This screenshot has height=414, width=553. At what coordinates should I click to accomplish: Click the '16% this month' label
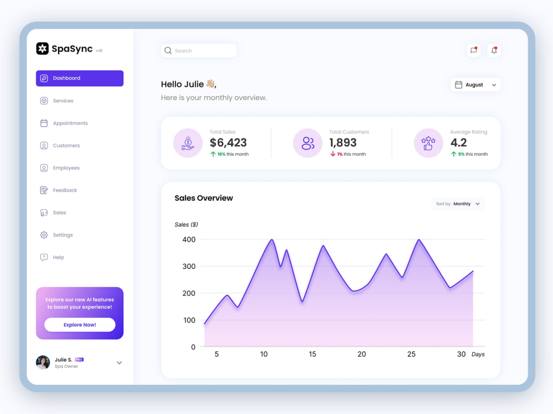click(x=233, y=154)
